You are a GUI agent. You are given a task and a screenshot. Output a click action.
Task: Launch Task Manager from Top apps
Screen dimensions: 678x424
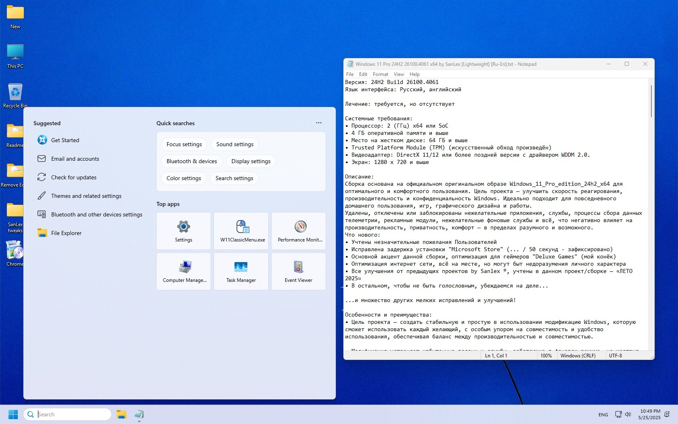coord(241,271)
